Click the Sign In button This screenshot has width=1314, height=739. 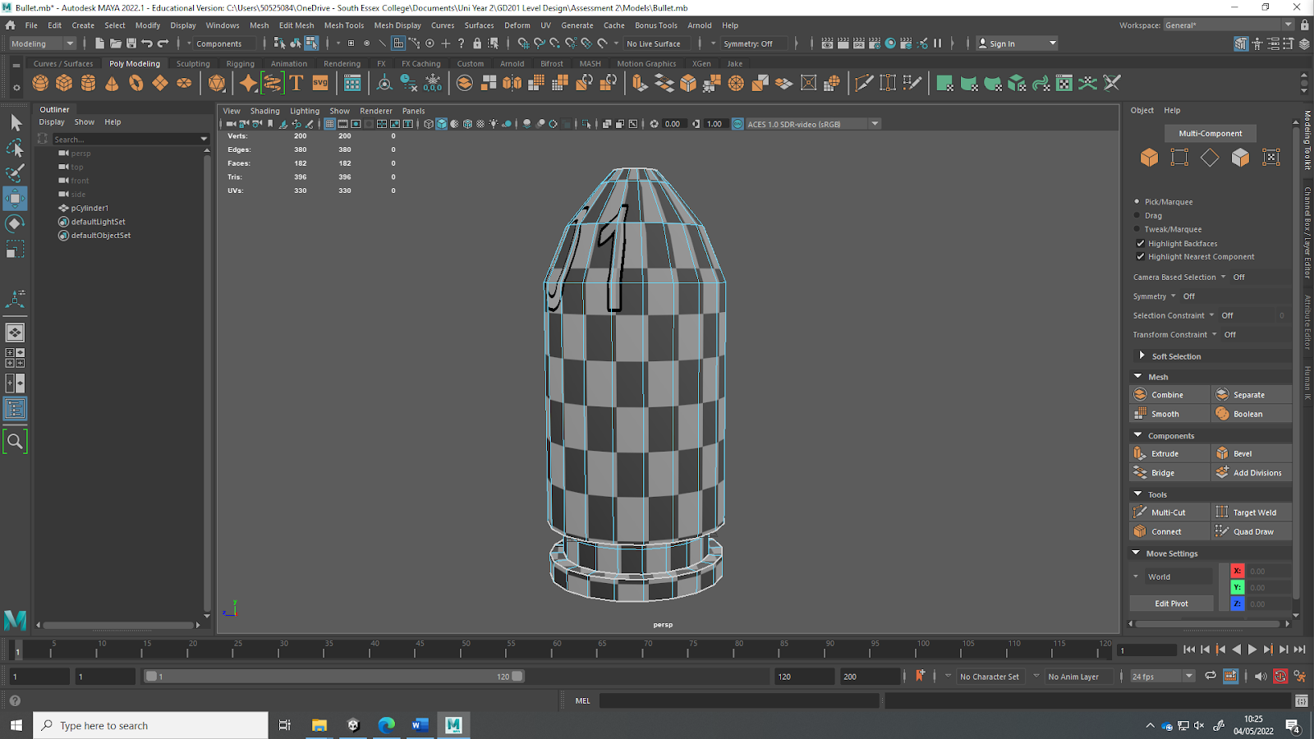tap(1017, 44)
